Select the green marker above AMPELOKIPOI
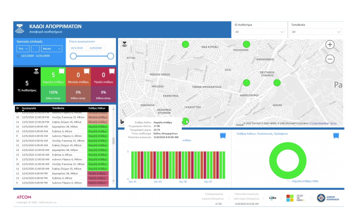 (246, 83)
